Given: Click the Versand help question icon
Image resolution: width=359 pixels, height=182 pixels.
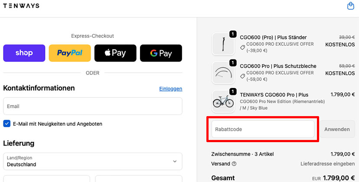Looking at the screenshot, I should (x=234, y=164).
